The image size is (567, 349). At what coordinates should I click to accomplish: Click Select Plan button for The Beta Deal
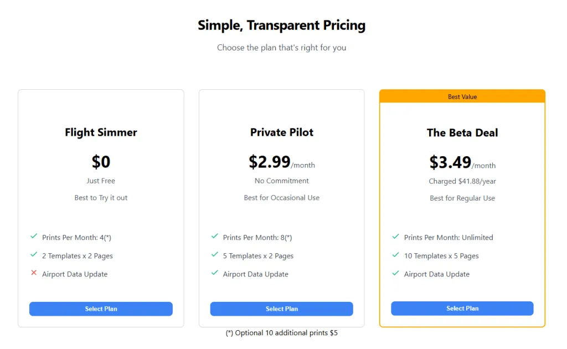pos(462,308)
